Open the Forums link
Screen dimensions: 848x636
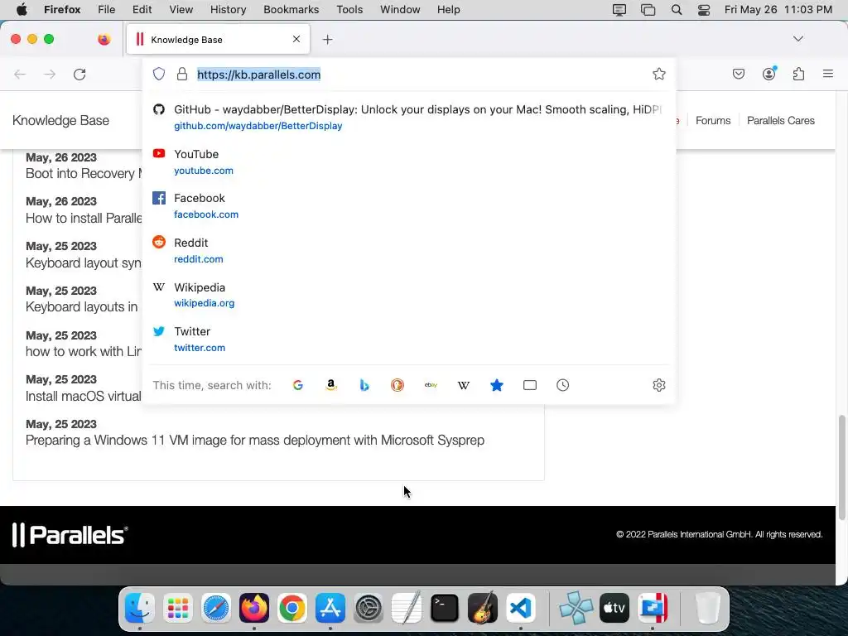[713, 121]
